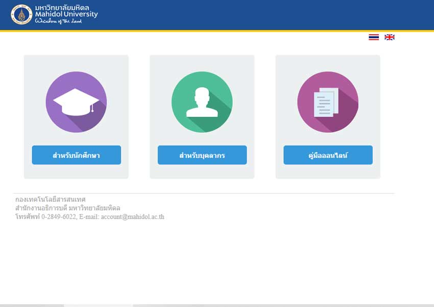Open the สำหรับบุคลากร staff section
This screenshot has width=434, height=307.
click(202, 155)
